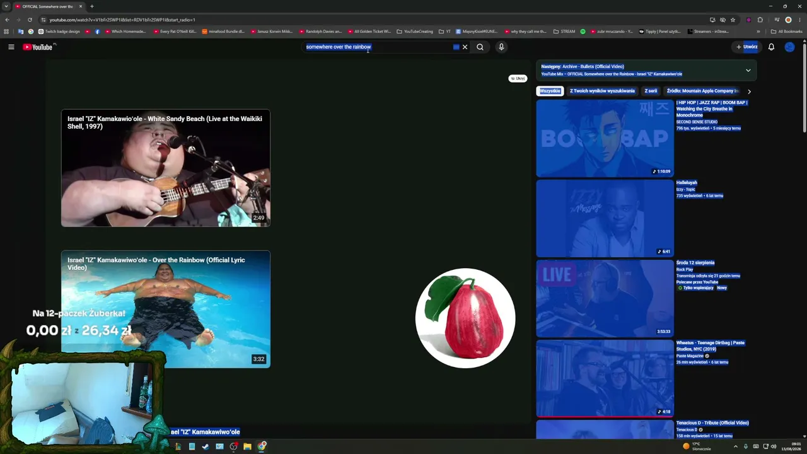Click the Ukryj hide button
The image size is (807, 454).
[518, 78]
